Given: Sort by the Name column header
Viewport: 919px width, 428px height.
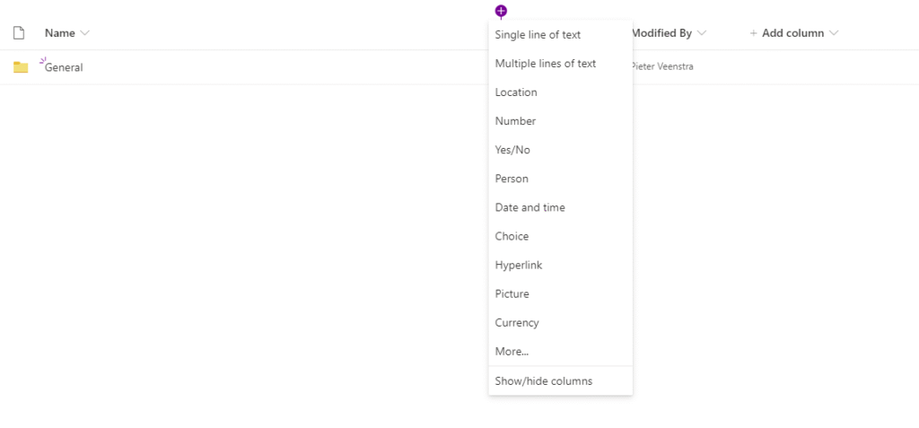Looking at the screenshot, I should [x=60, y=33].
